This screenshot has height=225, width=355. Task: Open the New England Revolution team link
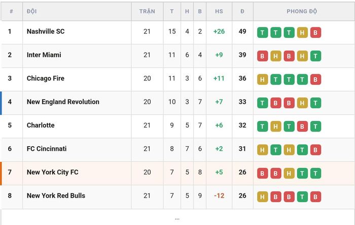[x=63, y=102]
